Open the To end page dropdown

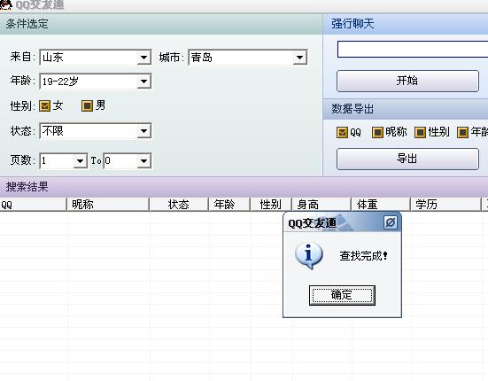click(143, 161)
